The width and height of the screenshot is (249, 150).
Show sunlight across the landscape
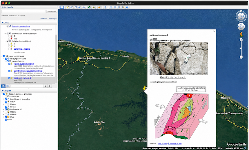[x=94, y=7]
